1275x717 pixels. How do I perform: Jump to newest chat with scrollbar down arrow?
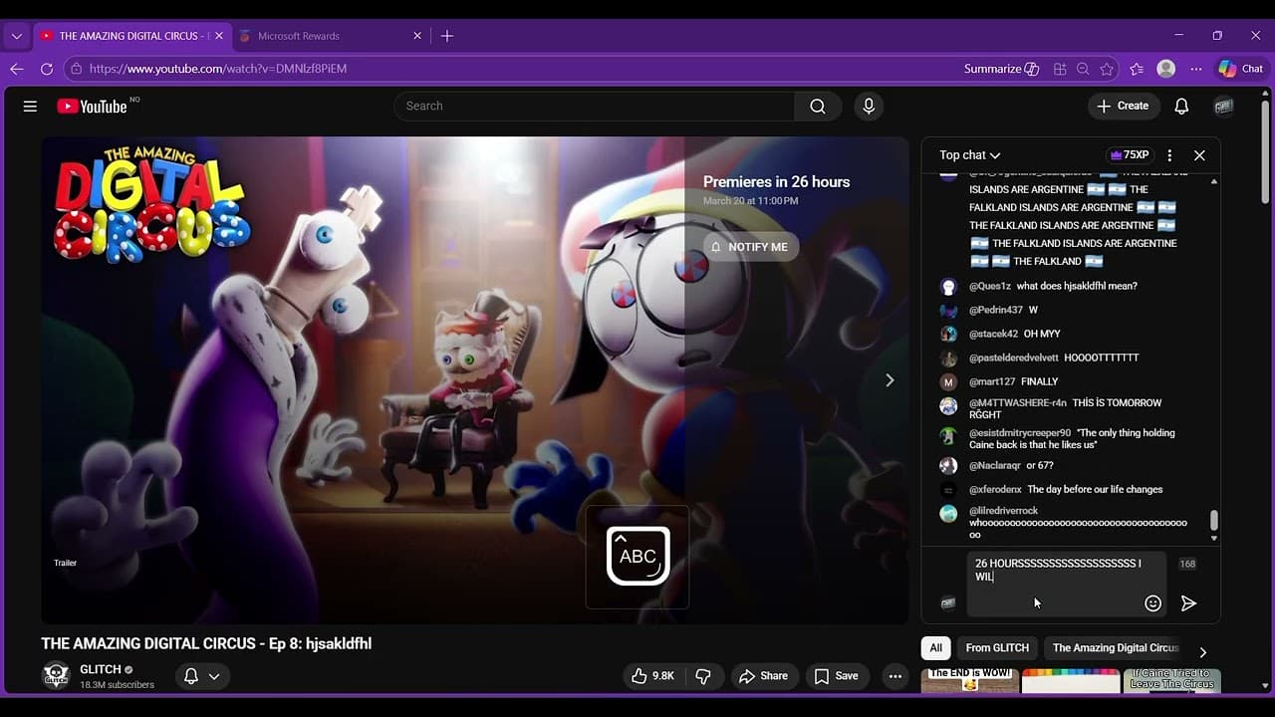[x=1213, y=539]
